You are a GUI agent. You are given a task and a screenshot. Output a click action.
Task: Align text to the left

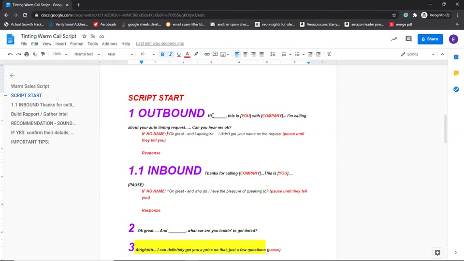click(237, 54)
